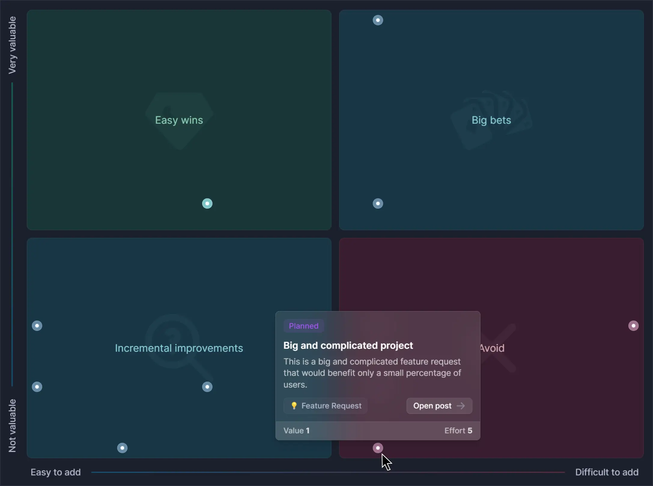653x486 pixels.
Task: Click the Big and complicated project title
Action: tap(348, 346)
